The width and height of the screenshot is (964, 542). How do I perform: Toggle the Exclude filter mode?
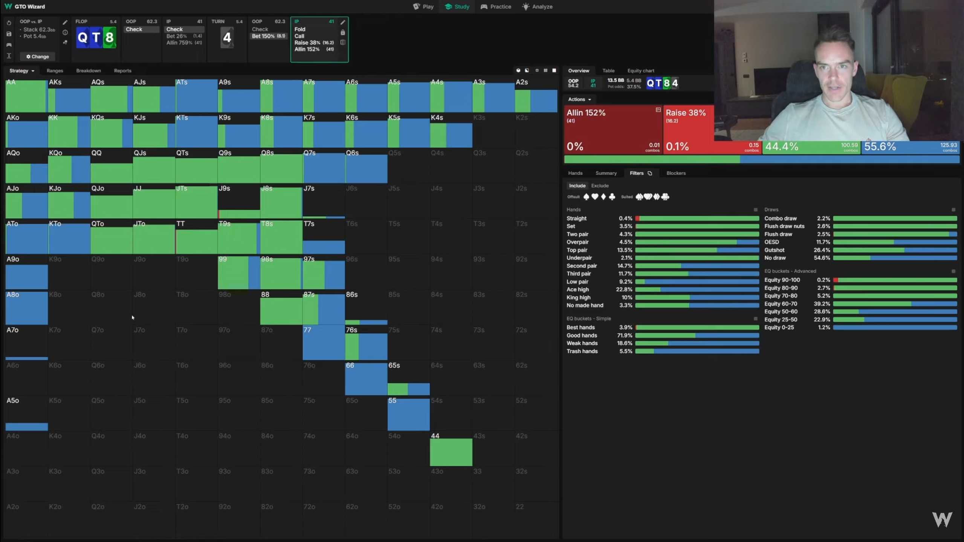point(600,186)
